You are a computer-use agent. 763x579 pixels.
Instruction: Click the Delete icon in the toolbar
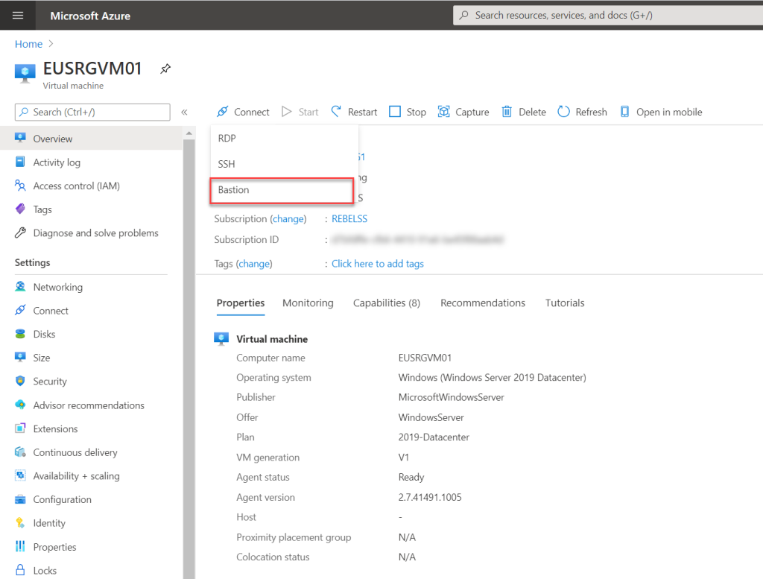click(523, 112)
